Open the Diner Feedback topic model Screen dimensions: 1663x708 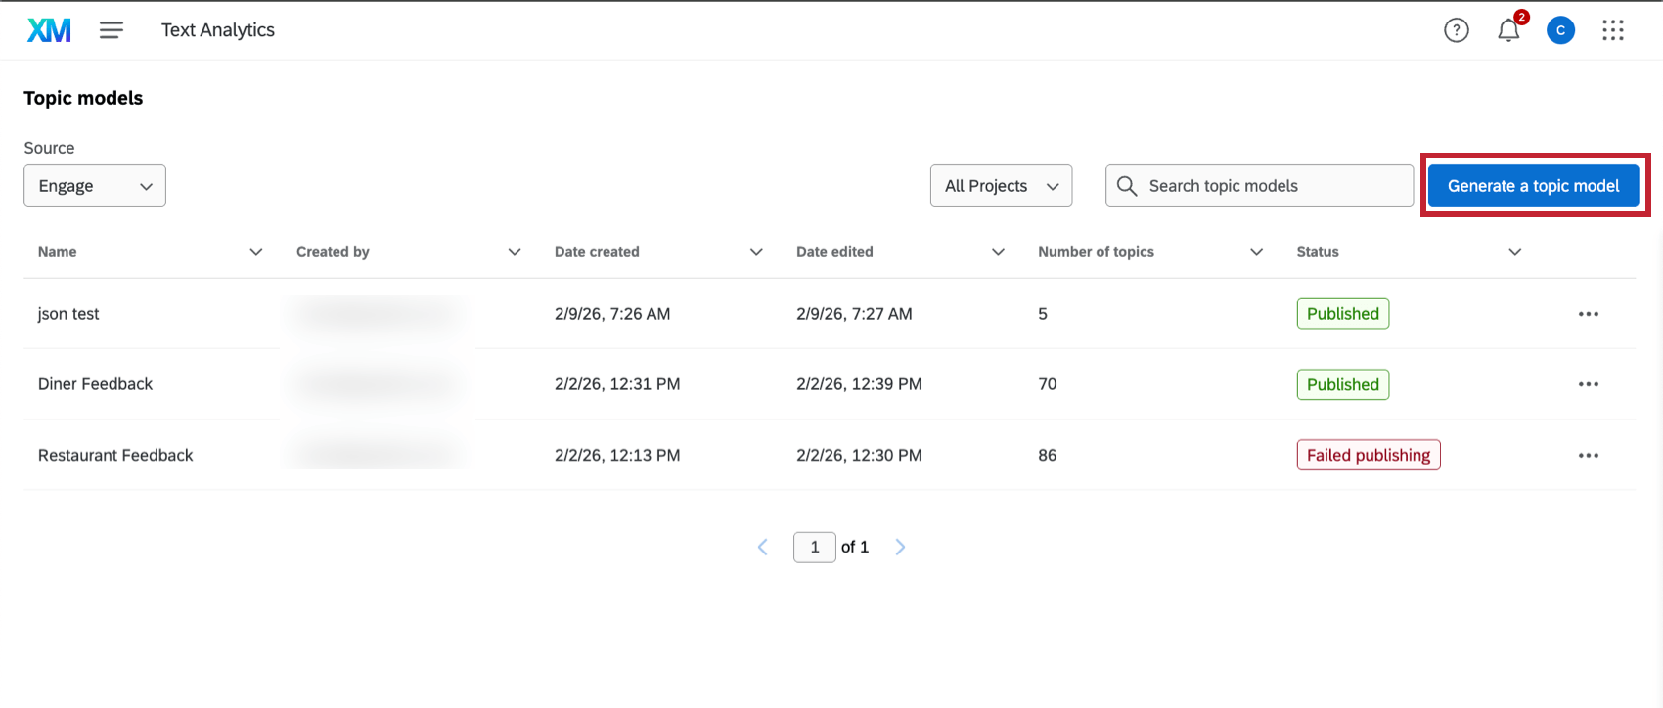(x=96, y=384)
